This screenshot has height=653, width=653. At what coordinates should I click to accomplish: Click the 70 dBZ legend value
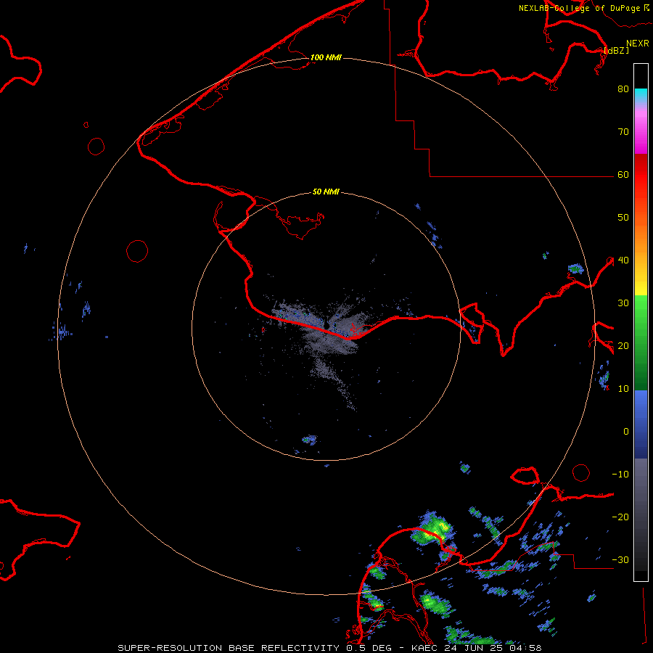tap(623, 131)
